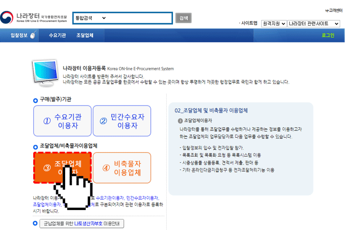
Task: Click 수요기관이용자 blue text link
Action: (110, 198)
